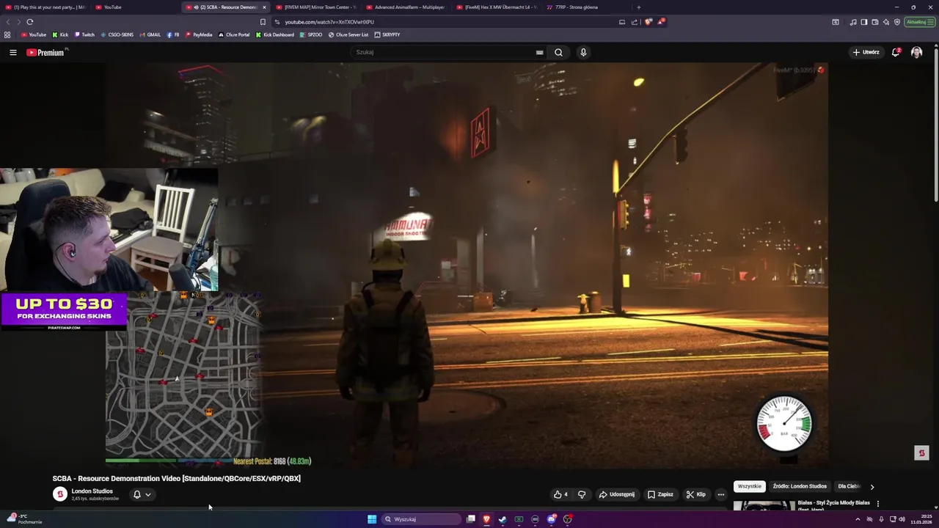939x528 pixels.
Task: Open the YouTube account avatar menu
Action: point(916,52)
